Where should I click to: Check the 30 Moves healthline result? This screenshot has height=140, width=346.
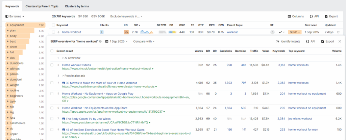coord(52,83)
